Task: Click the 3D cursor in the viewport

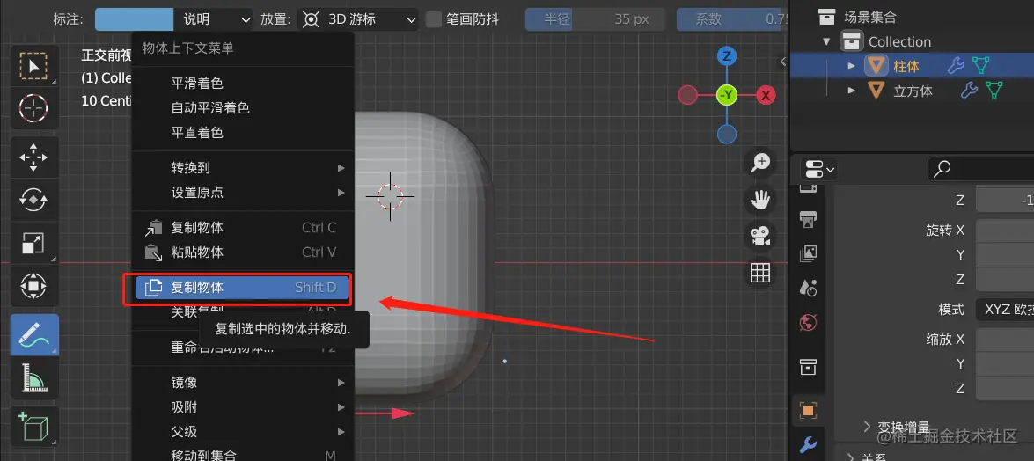Action: coord(390,196)
